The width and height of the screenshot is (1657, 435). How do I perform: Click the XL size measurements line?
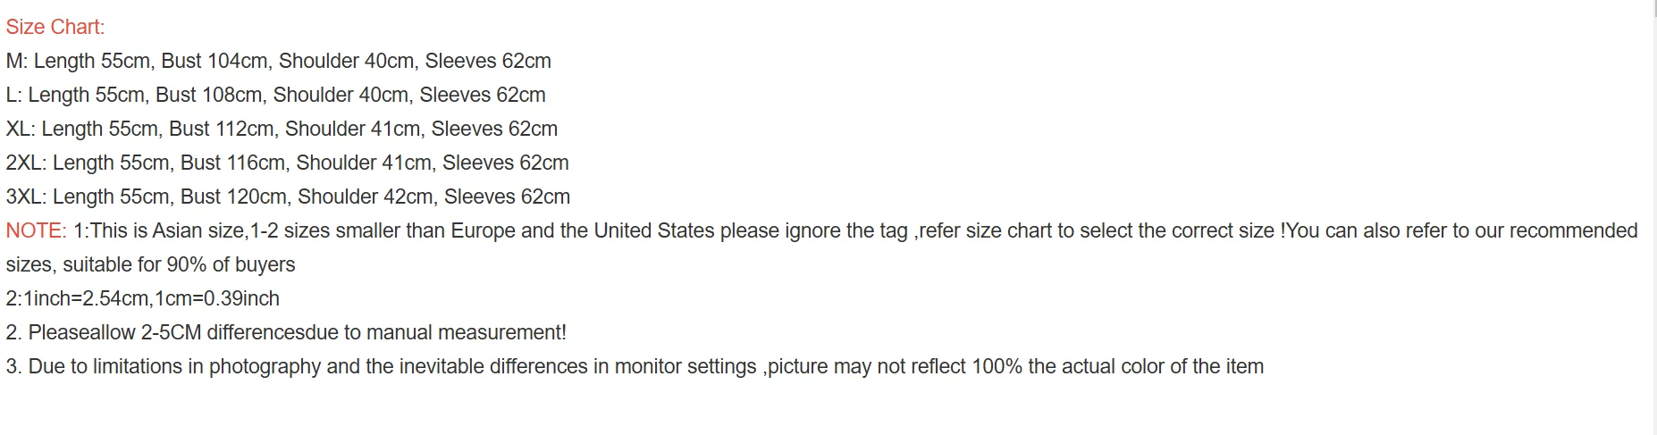(x=282, y=129)
